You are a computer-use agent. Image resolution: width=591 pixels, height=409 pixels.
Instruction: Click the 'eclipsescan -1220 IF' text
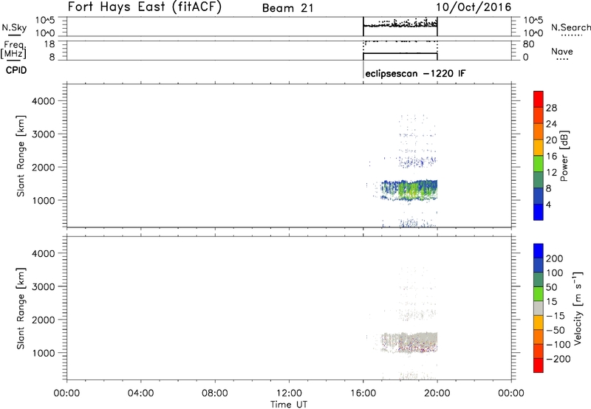click(415, 73)
